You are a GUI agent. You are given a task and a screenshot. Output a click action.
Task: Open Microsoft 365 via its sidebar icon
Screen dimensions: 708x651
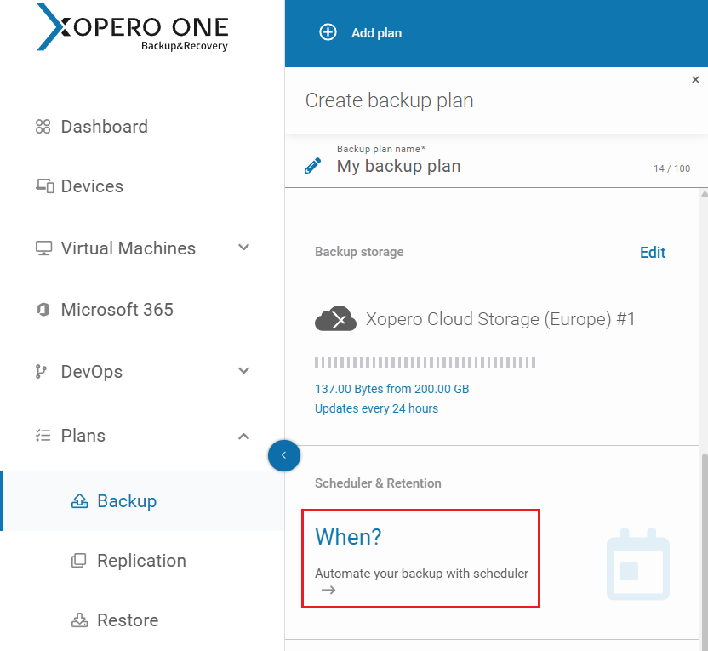point(43,310)
